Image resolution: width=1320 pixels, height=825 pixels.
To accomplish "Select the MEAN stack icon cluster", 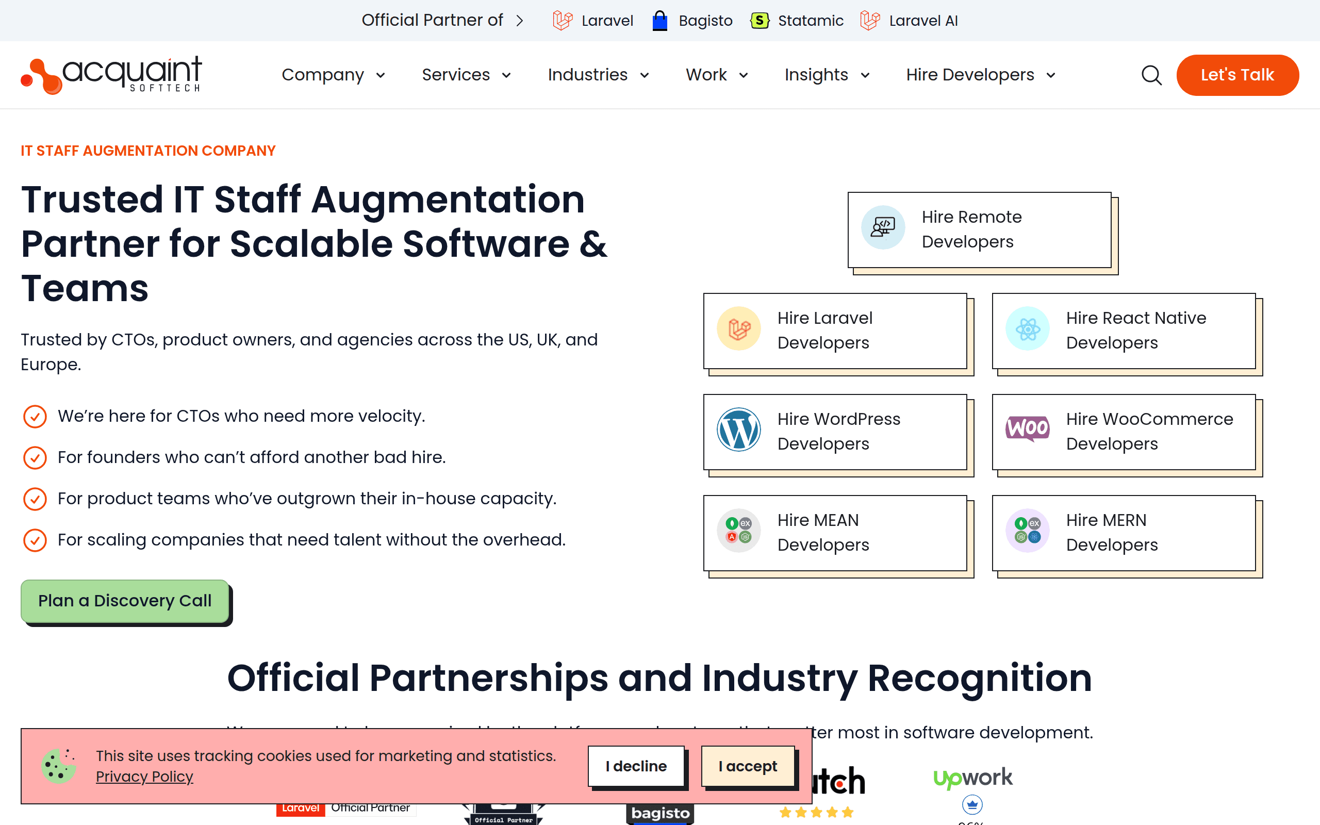I will 738,530.
